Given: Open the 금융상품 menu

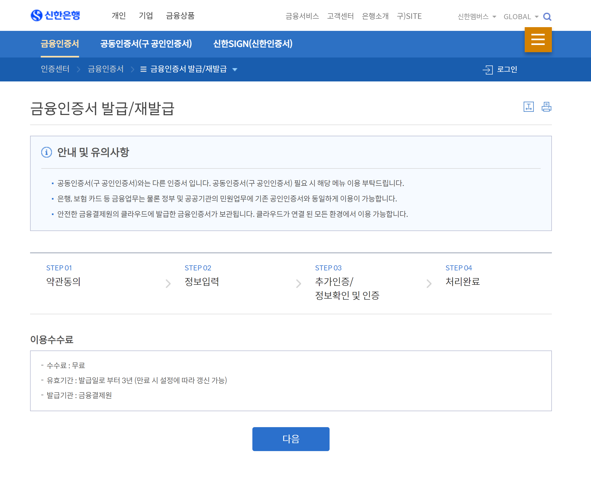Looking at the screenshot, I should (180, 15).
